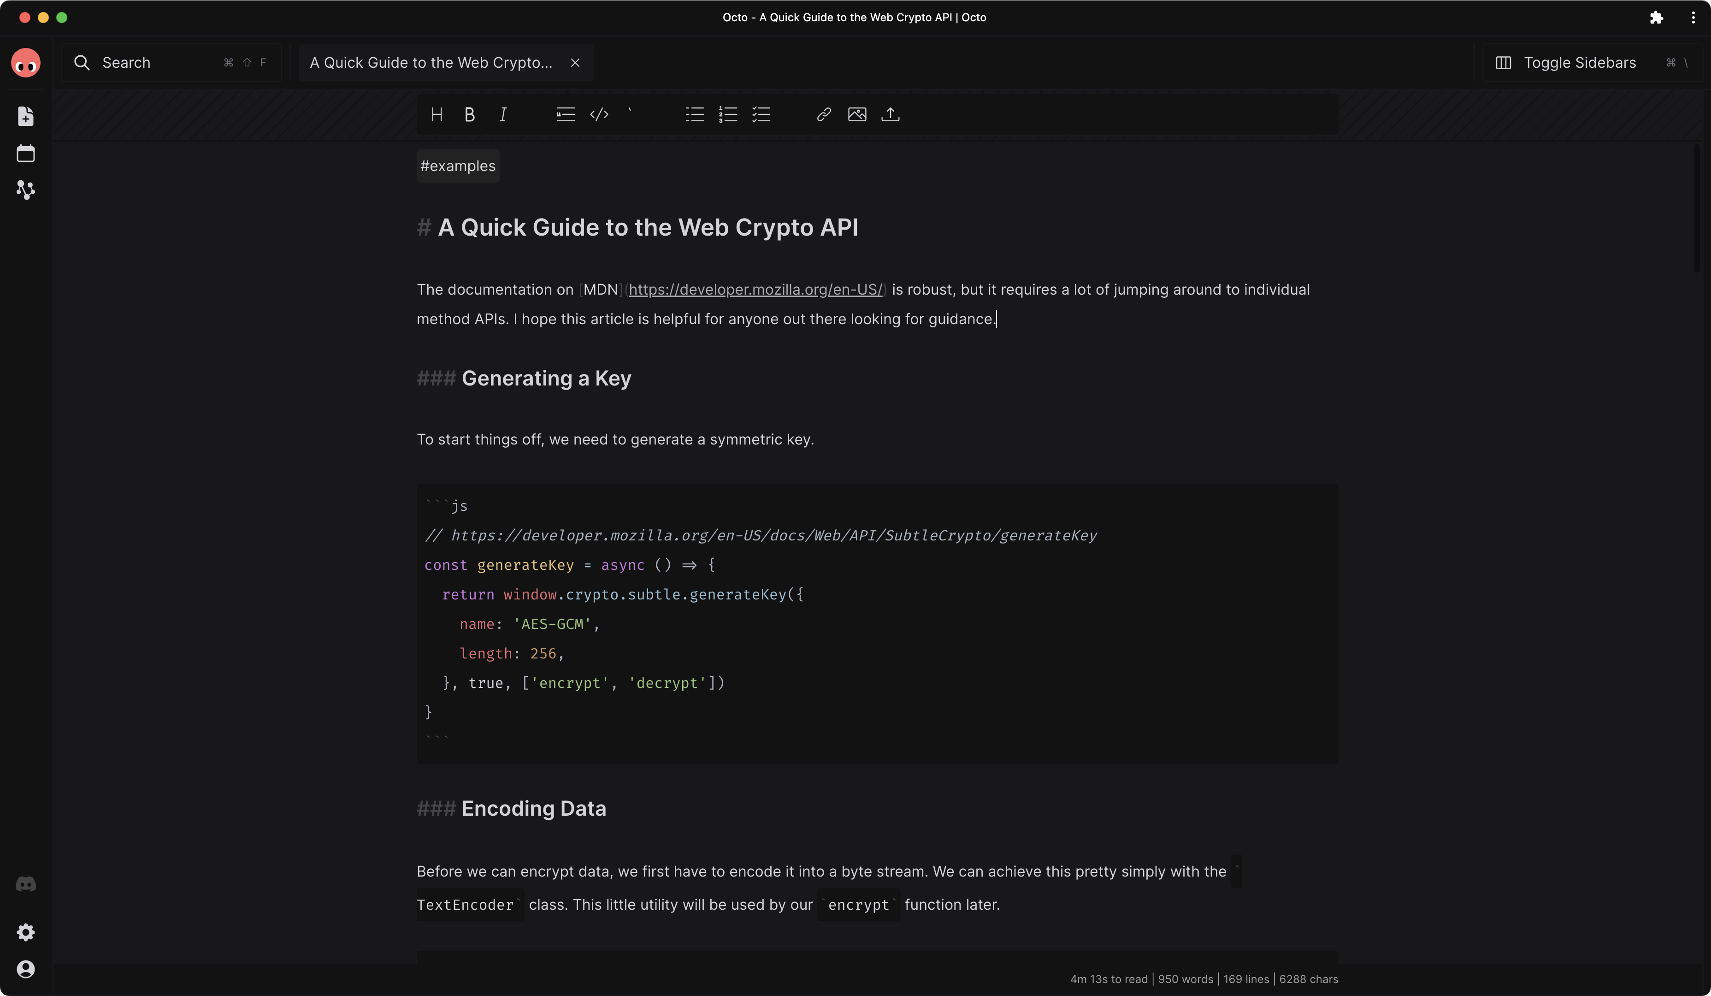1711x996 pixels.
Task: Click the inline code backtick icon
Action: coord(630,112)
